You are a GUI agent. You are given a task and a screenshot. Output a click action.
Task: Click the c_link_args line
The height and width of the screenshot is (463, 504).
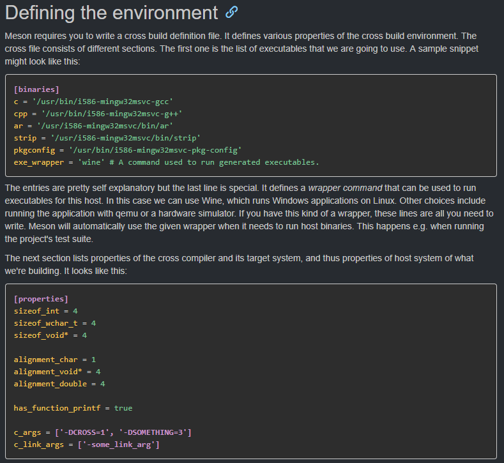tap(86, 444)
